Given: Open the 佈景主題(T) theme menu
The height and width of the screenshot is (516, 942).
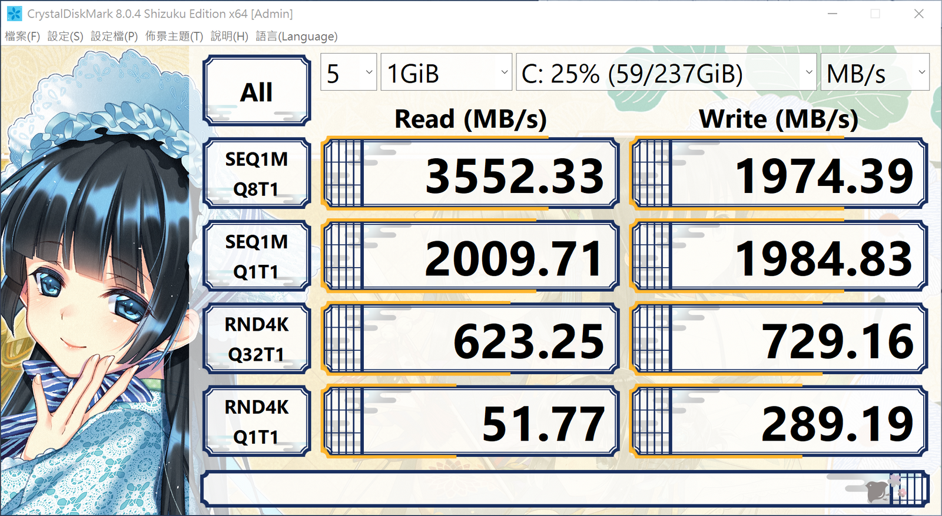Looking at the screenshot, I should pos(174,36).
